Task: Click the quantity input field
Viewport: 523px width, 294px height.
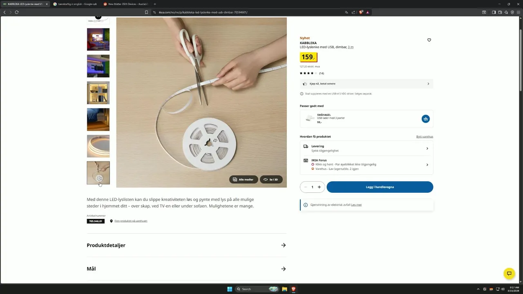Action: pos(313,187)
